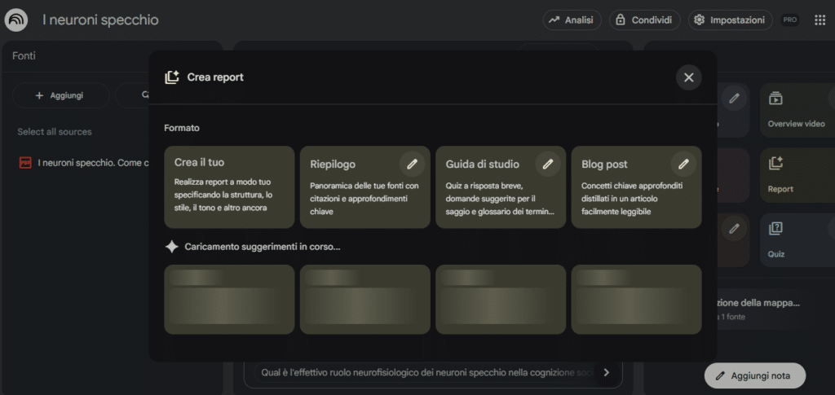
Task: Click the Aggiungi source button
Action: pos(60,95)
